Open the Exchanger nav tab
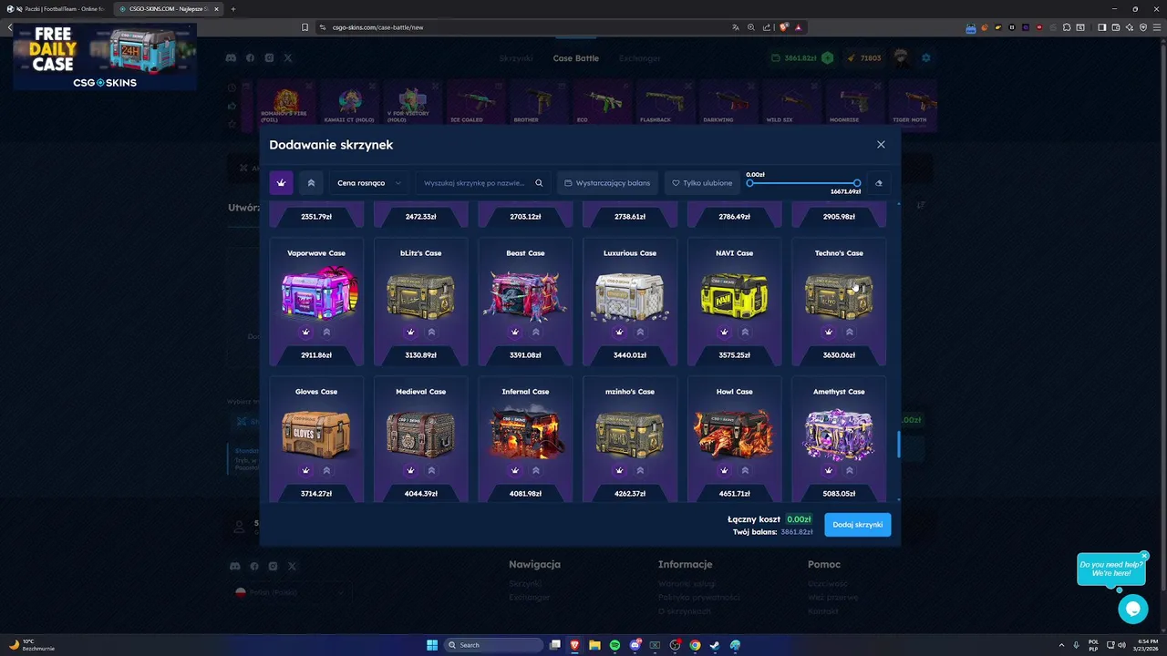Screen dimensions: 1167x656 [x=640, y=58]
